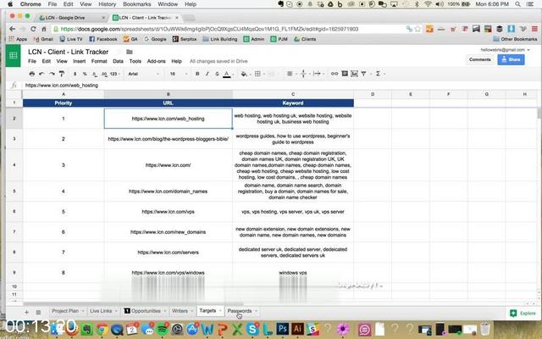Switch to the Passwords sheet tab
542x339 pixels.
pos(240,311)
